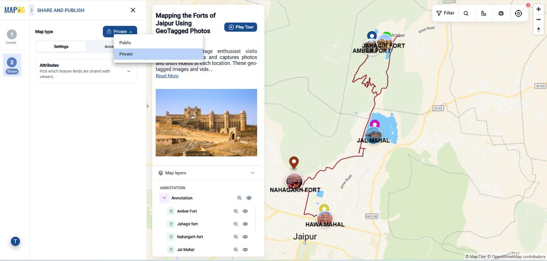Click the magenta Jal Mahal pin

375,124
